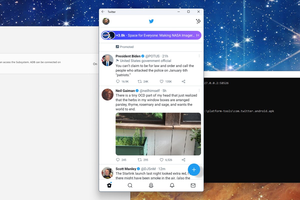Retweet President Biden's tweet
The height and width of the screenshot is (200, 300).
point(140,81)
